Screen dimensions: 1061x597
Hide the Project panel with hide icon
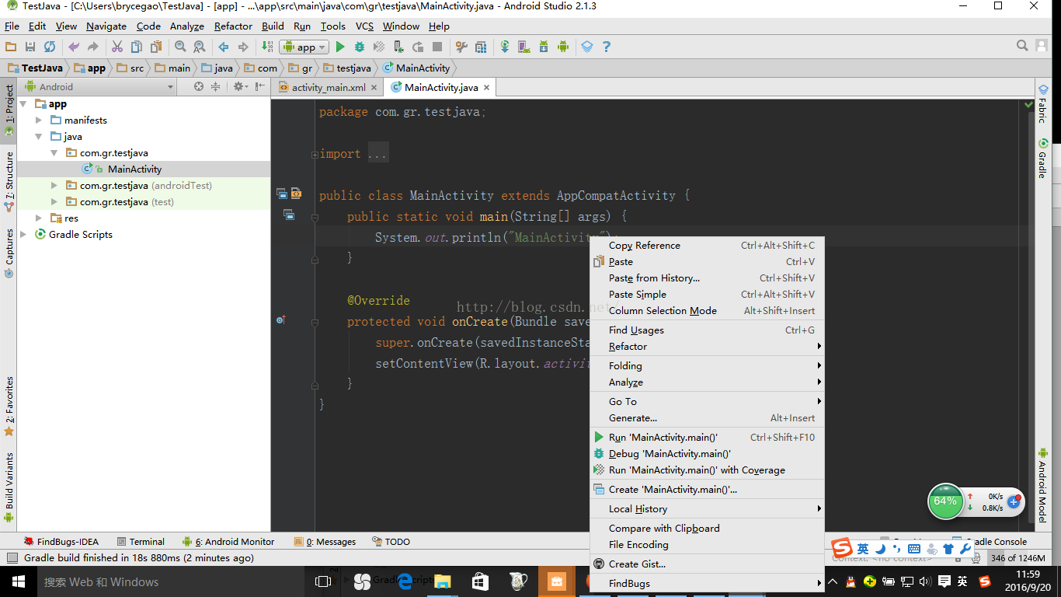click(x=260, y=87)
